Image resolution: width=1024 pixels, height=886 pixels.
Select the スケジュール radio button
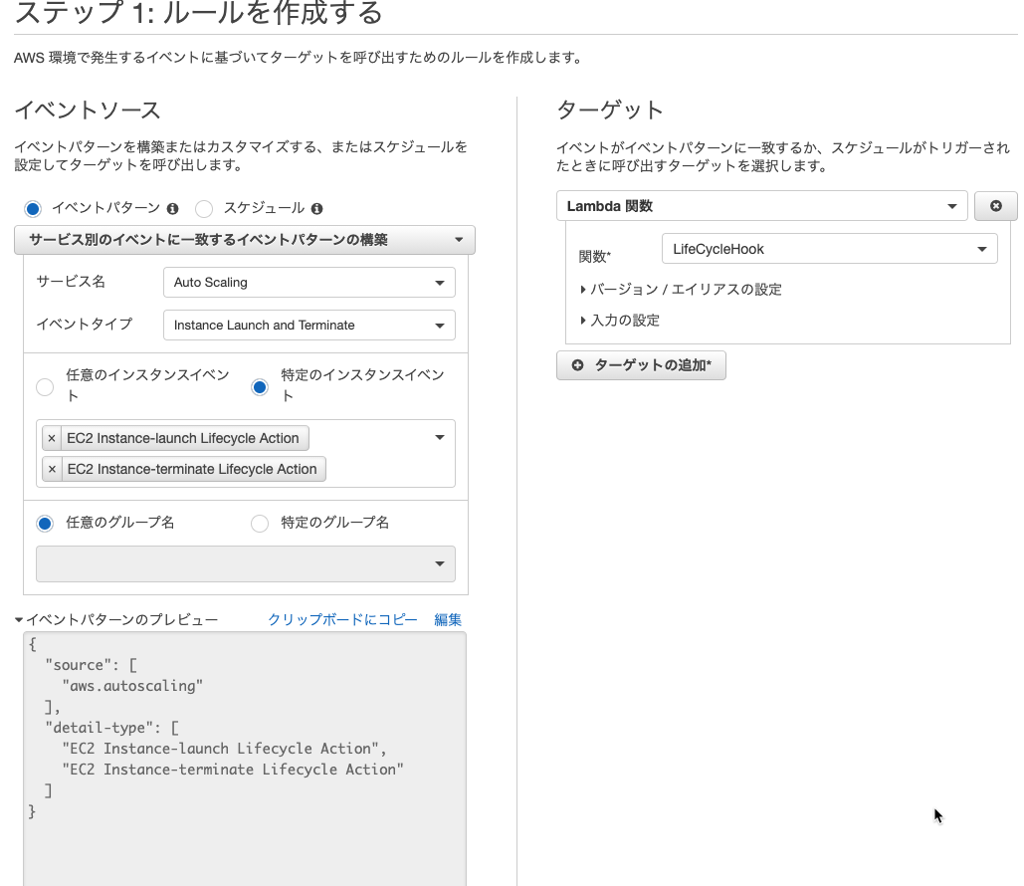coord(204,208)
